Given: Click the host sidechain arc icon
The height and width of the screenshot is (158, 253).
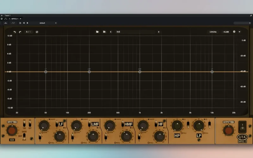Looking at the screenshot, I should pos(6,23).
